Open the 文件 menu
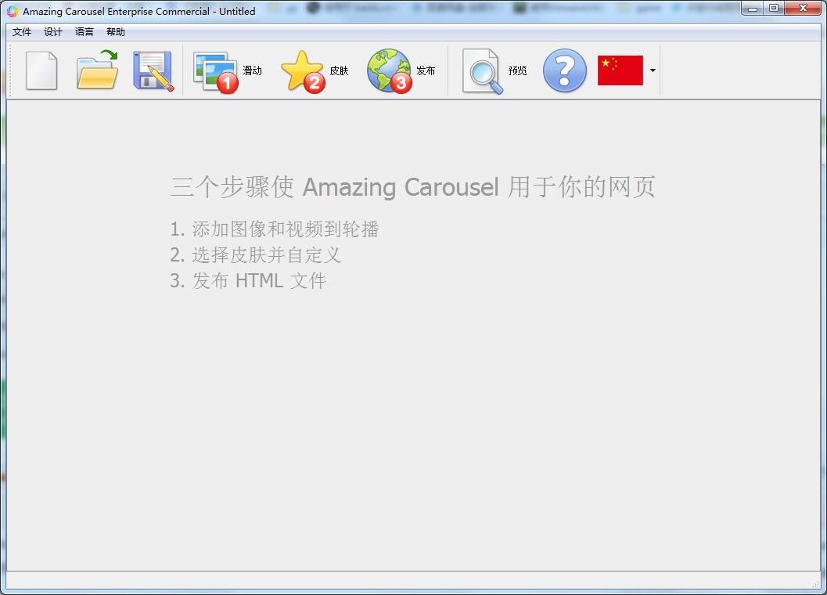The height and width of the screenshot is (595, 827). pyautogui.click(x=21, y=31)
